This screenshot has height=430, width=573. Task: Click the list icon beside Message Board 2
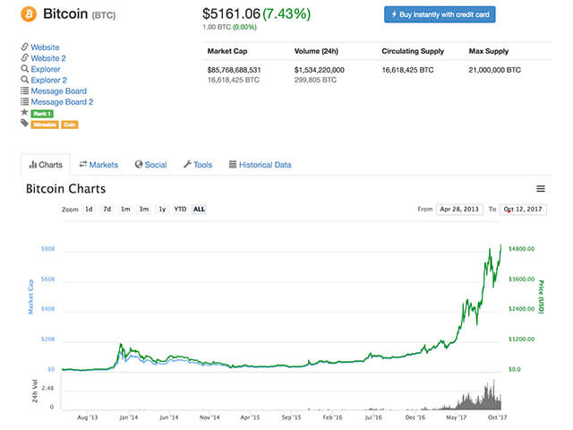(24, 101)
